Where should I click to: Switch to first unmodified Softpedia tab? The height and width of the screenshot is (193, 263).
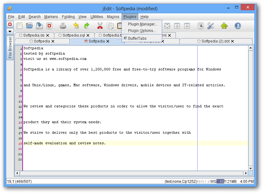[x=42, y=41]
